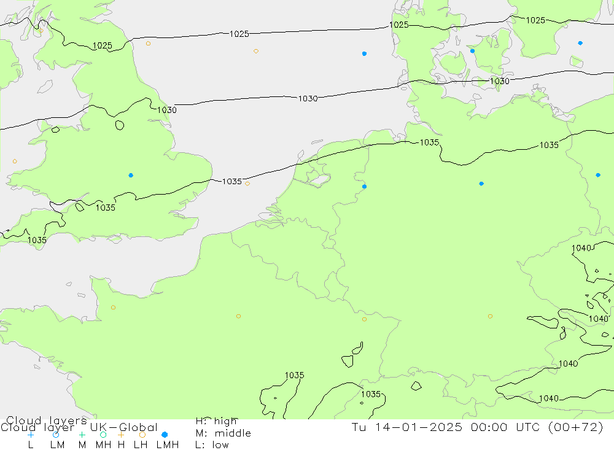Click the "Tu 14-01-2025 00:00 UTC (00+72)" timestamp

click(477, 427)
